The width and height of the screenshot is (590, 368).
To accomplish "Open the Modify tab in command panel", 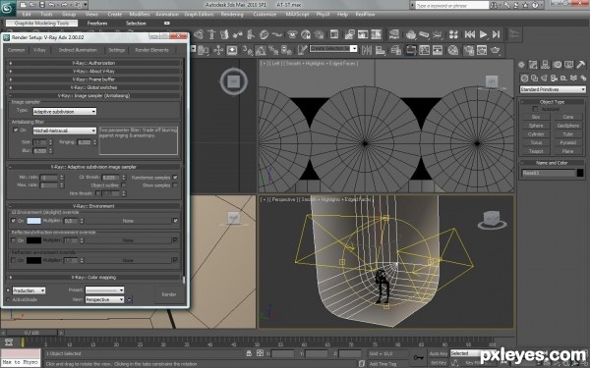I will click(x=533, y=65).
